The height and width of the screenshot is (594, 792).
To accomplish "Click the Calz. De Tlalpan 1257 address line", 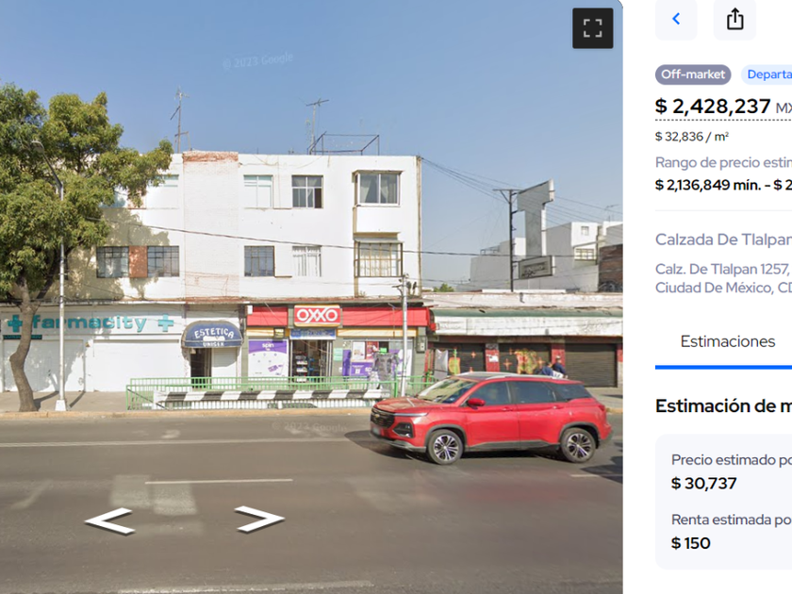I will click(723, 269).
